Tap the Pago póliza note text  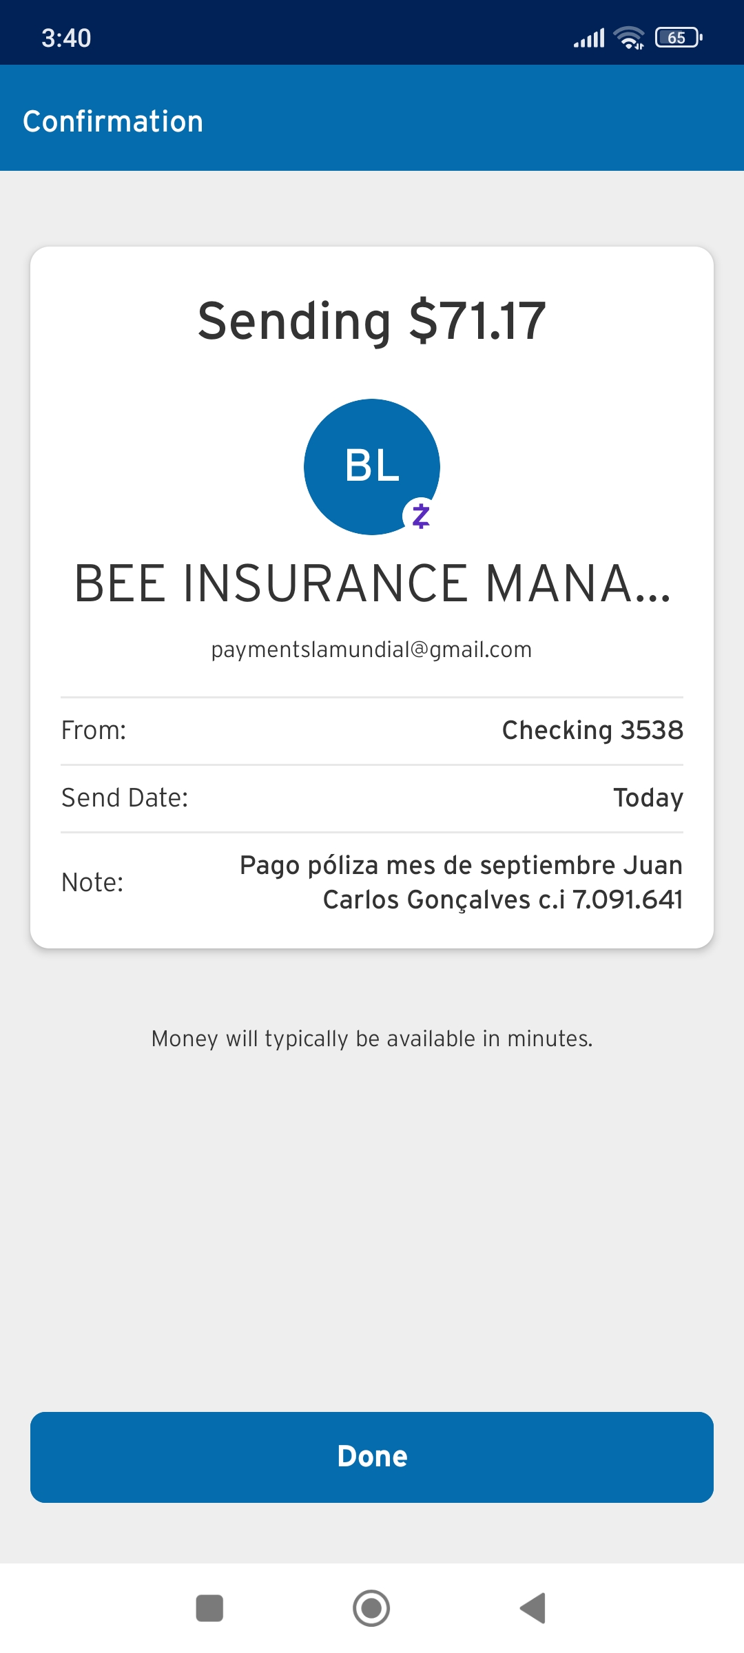click(x=461, y=882)
